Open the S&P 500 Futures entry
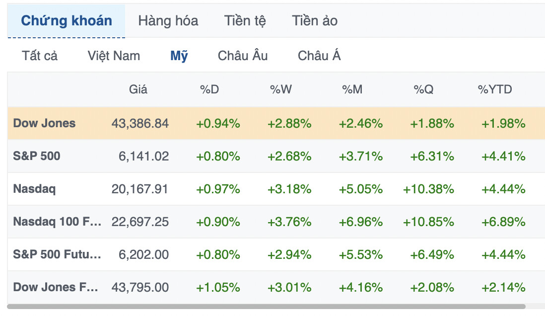The width and height of the screenshot is (545, 316). coord(57,254)
